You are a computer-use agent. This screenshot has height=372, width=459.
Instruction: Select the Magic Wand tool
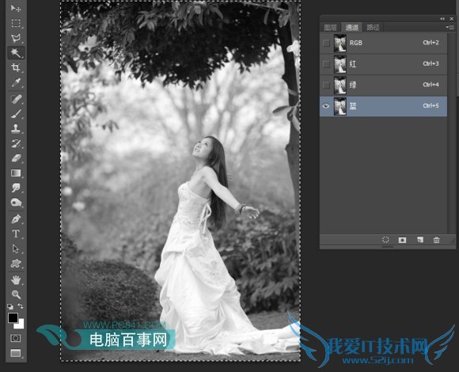pyautogui.click(x=16, y=53)
